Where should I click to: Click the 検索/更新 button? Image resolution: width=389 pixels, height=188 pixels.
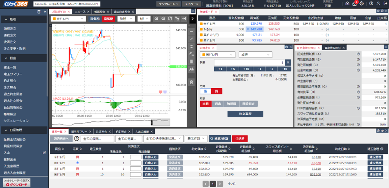(220, 138)
